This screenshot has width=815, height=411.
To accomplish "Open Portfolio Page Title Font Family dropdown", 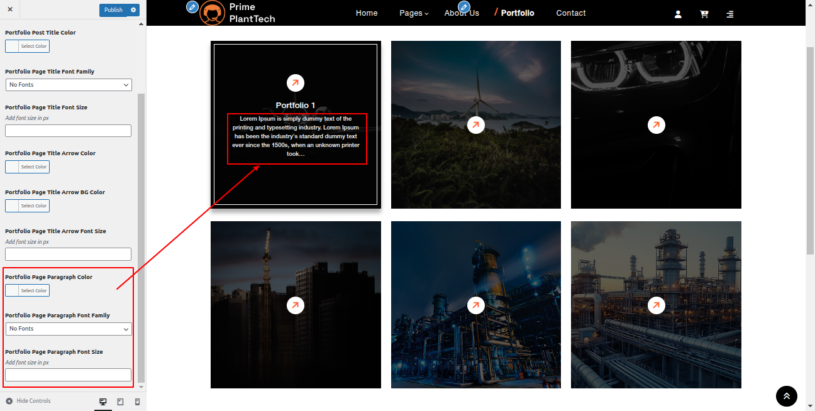I will pos(69,85).
